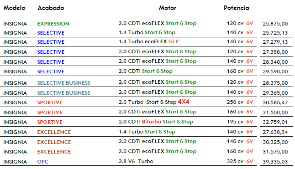Click the Motor column header
The height and width of the screenshot is (169, 295).
(168, 8)
